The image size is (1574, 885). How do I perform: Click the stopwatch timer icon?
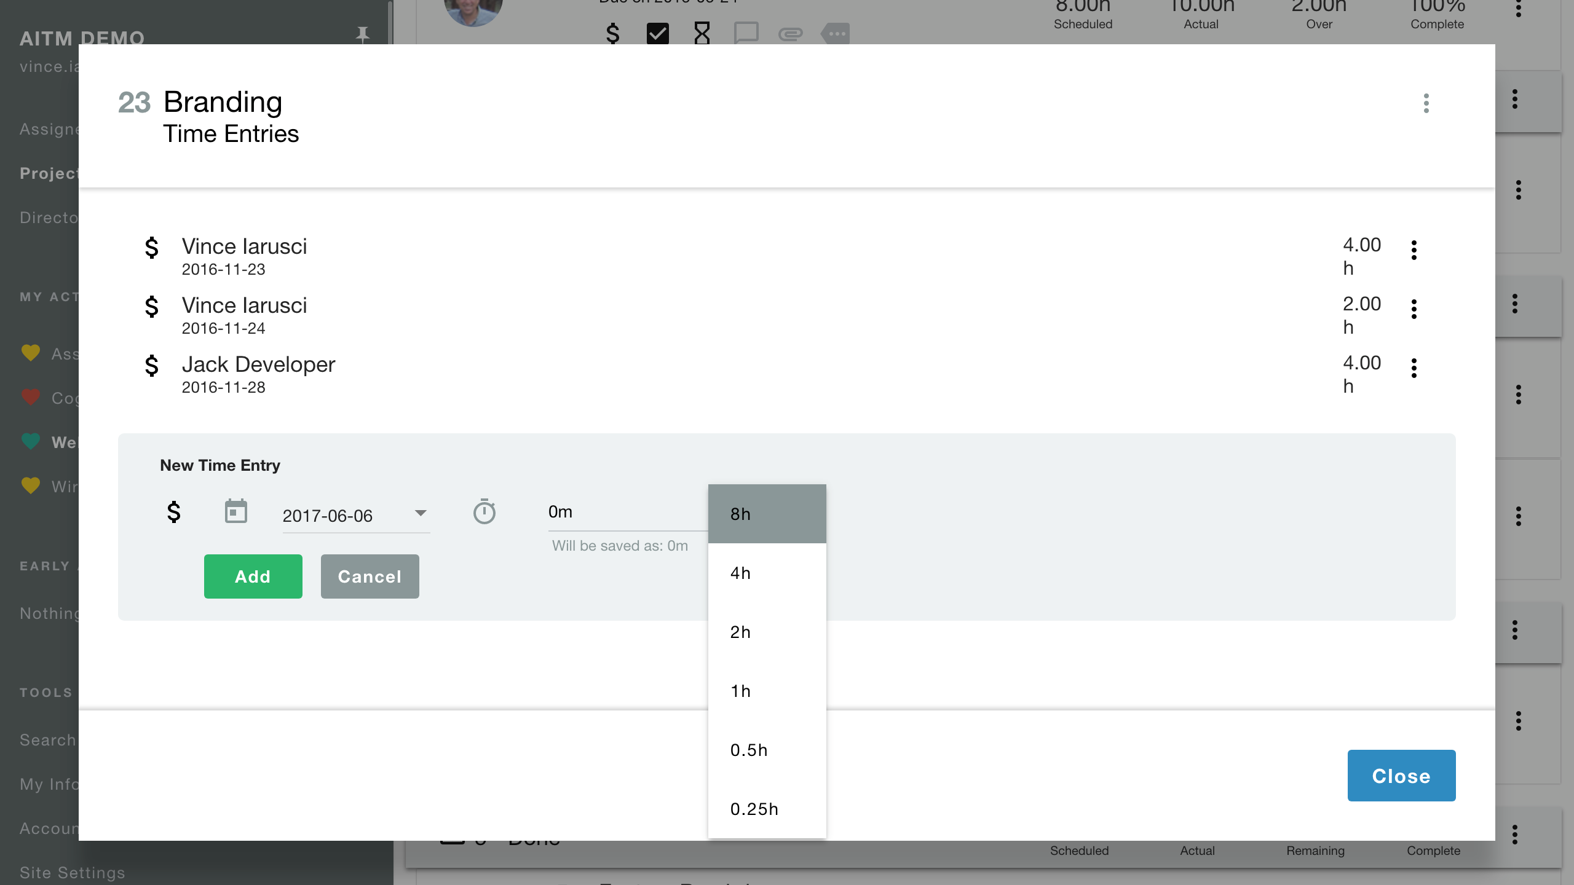(x=484, y=511)
